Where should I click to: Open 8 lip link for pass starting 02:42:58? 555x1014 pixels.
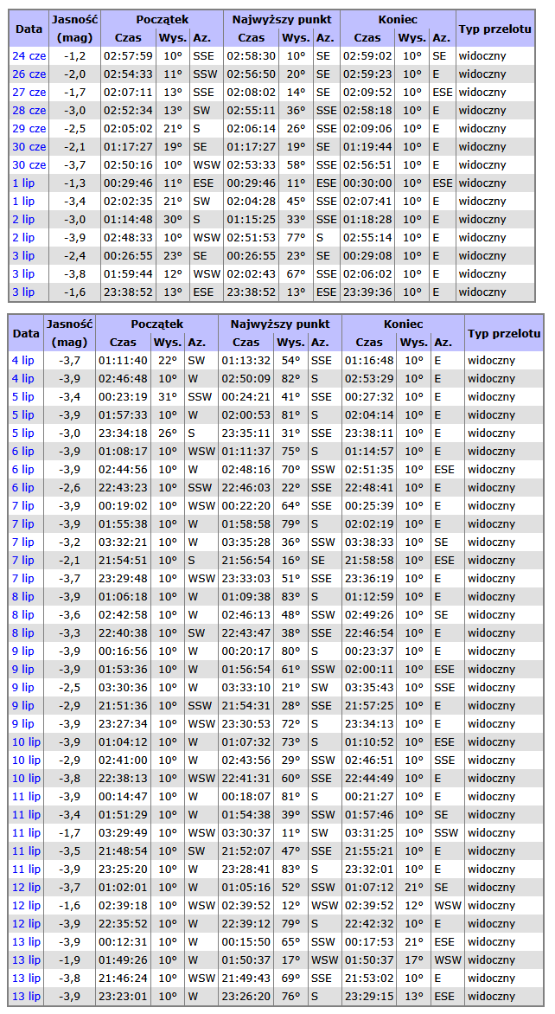click(23, 613)
